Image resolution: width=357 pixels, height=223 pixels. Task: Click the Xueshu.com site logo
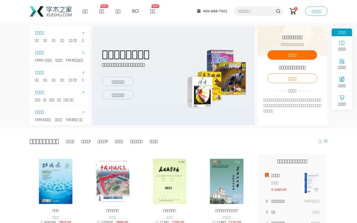tap(51, 11)
